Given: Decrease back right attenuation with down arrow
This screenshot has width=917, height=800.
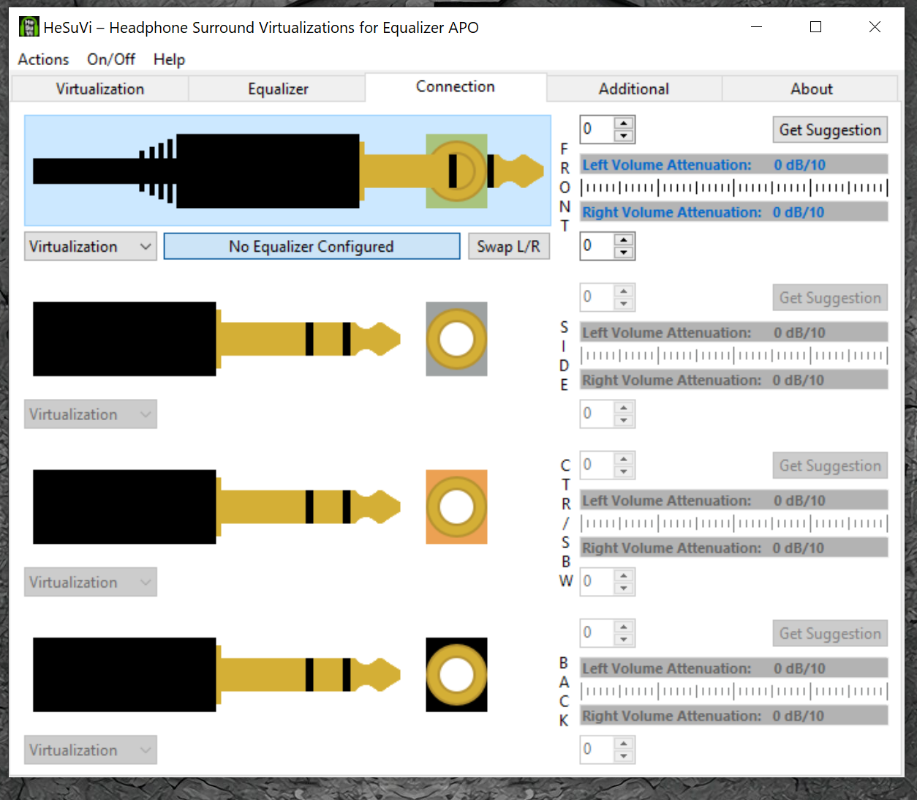Looking at the screenshot, I should tap(624, 756).
